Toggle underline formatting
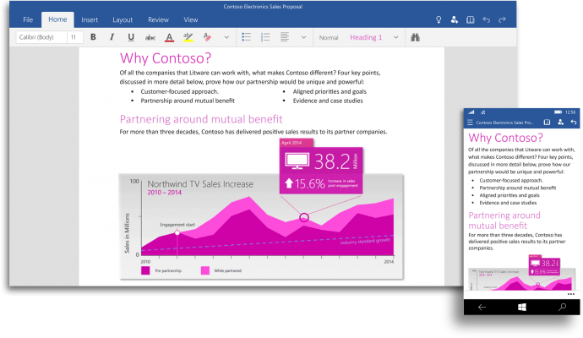Viewport: 583px width, 338px height. coord(131,37)
